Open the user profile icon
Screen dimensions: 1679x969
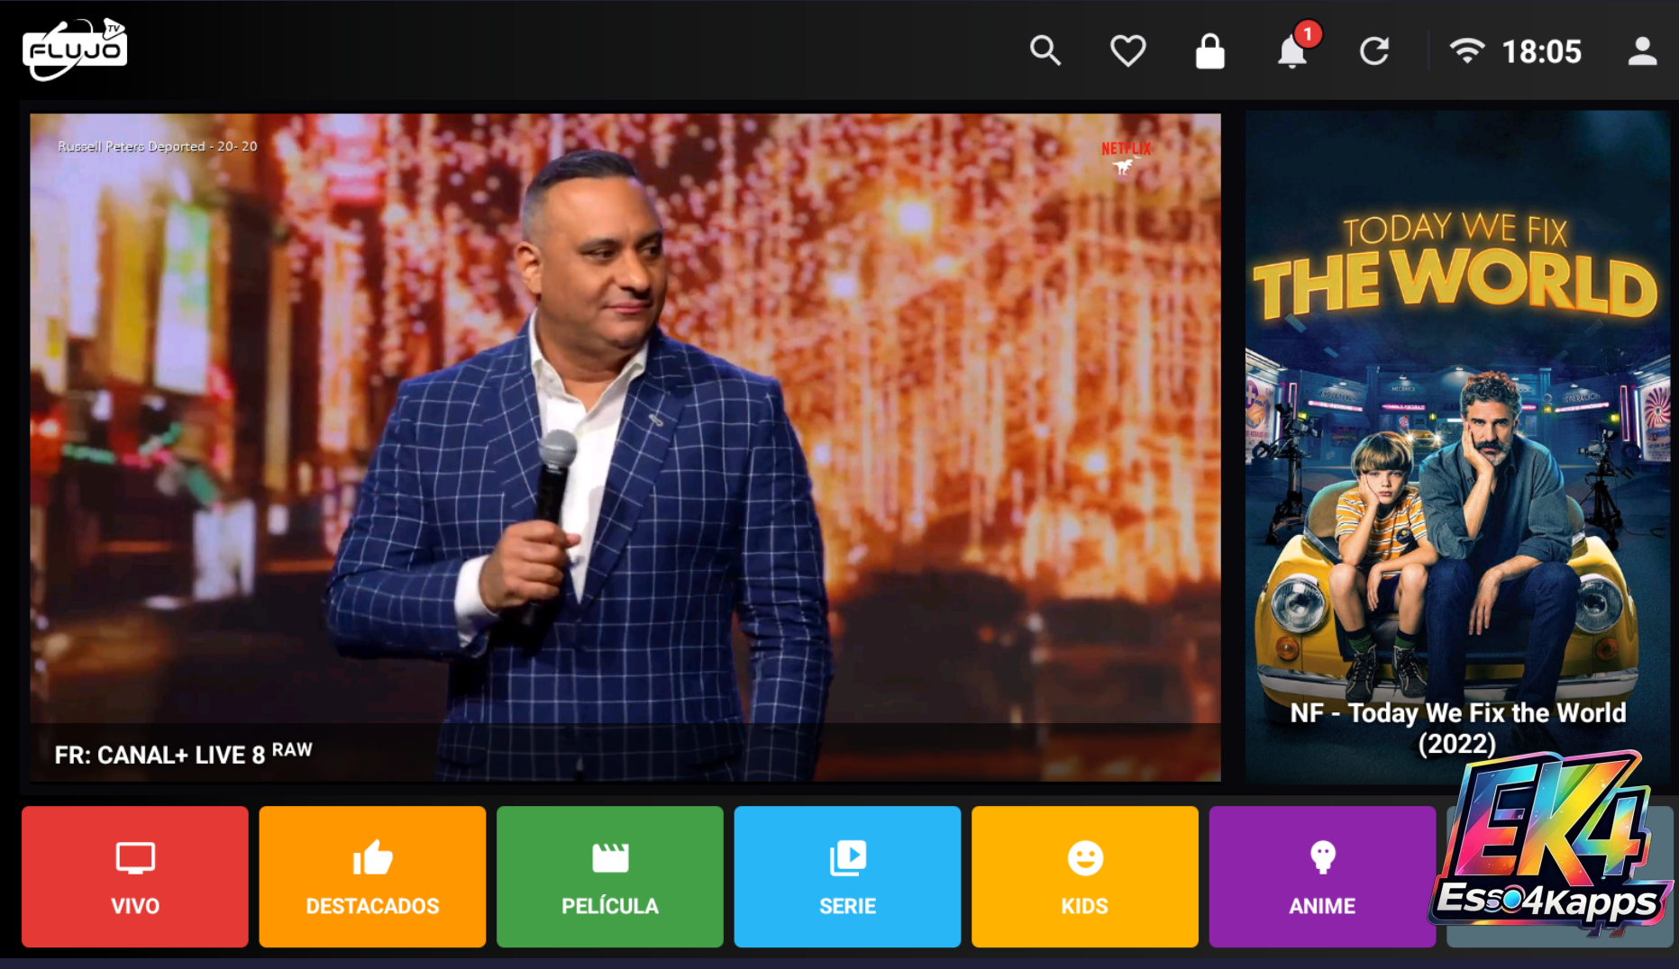coord(1642,51)
